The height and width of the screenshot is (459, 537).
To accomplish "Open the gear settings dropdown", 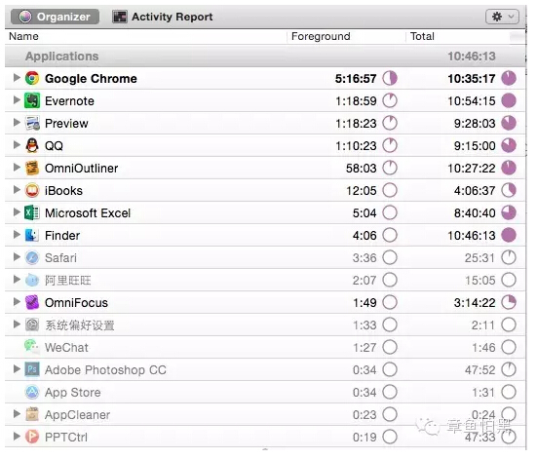I will click(502, 17).
